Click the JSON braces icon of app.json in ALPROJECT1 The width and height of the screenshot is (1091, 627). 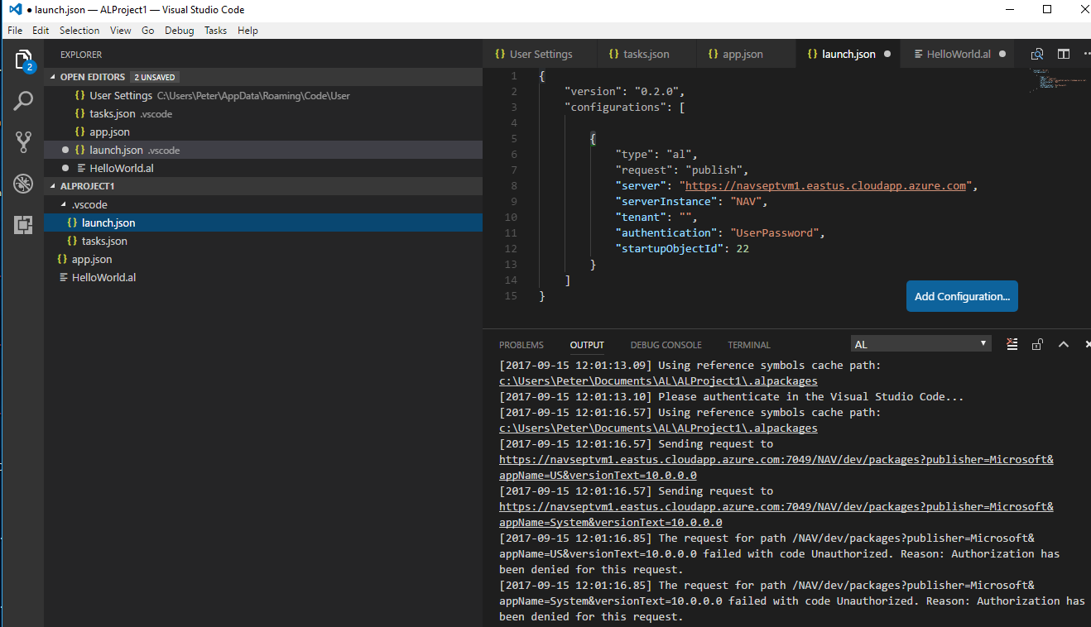pos(62,259)
